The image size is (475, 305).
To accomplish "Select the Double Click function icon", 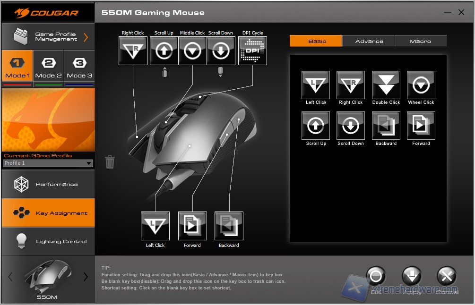I will pyautogui.click(x=386, y=85).
